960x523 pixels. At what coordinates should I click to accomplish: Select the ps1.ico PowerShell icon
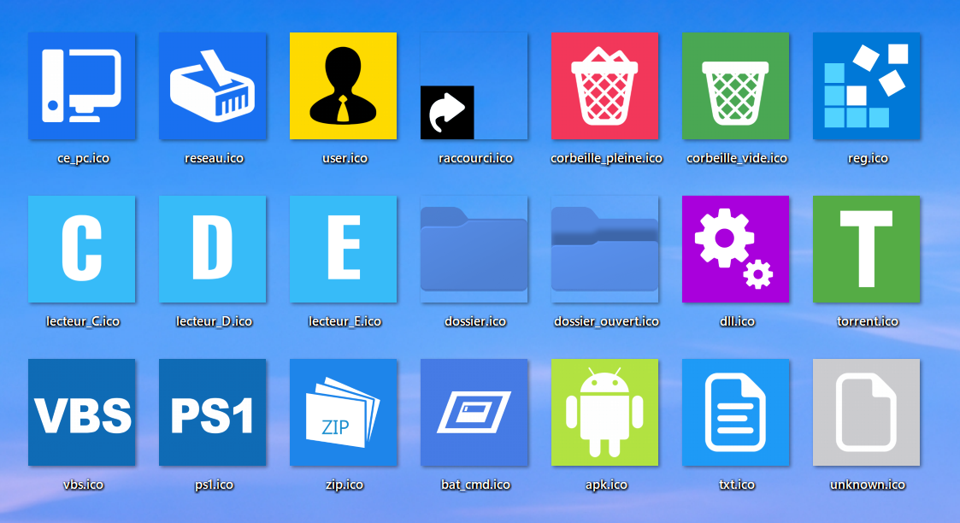pos(213,412)
